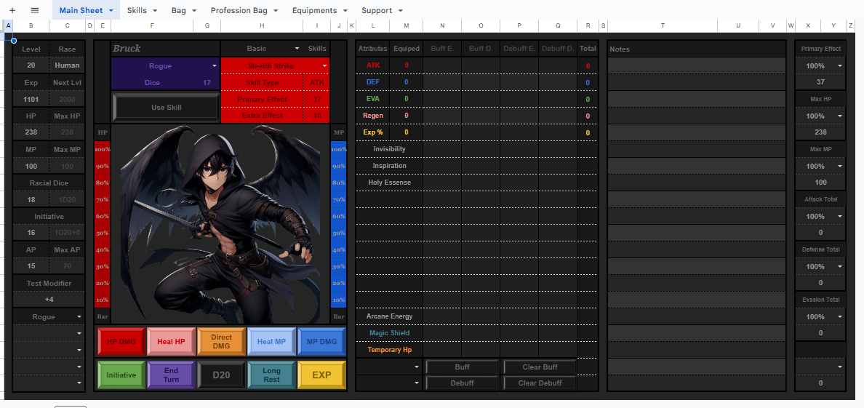Image resolution: width=864 pixels, height=408 pixels.
Task: Open the Max MP 100% dropdown
Action: (840, 167)
